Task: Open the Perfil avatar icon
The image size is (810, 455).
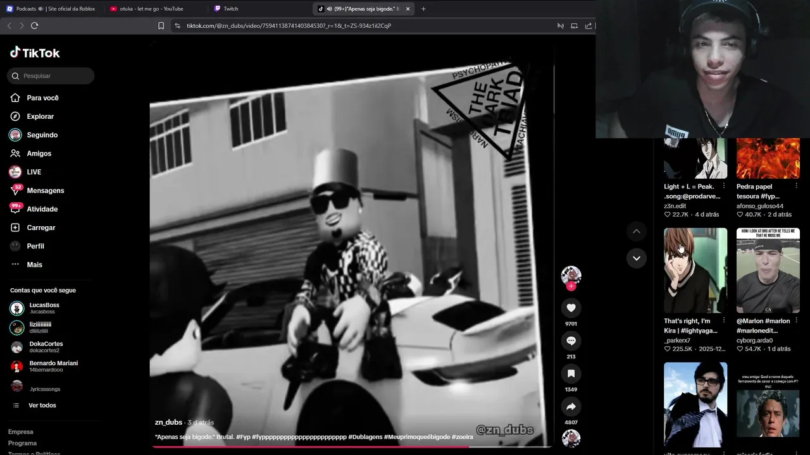Action: pos(15,246)
